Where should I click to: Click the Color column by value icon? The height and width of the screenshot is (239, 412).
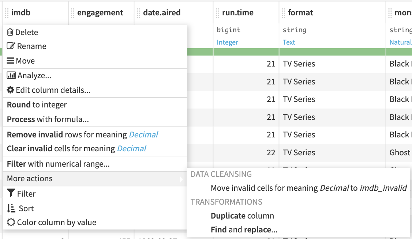coord(11,222)
